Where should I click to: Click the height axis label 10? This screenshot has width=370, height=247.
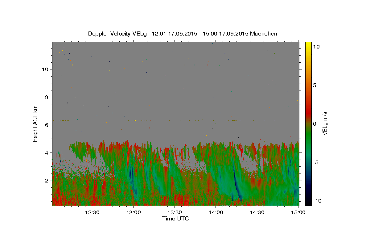(x=45, y=69)
